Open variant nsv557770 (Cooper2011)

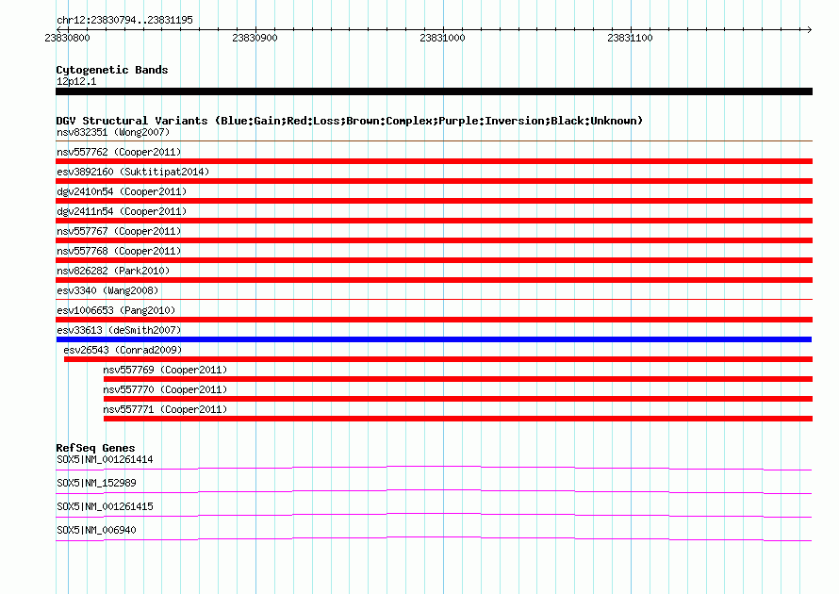165,389
